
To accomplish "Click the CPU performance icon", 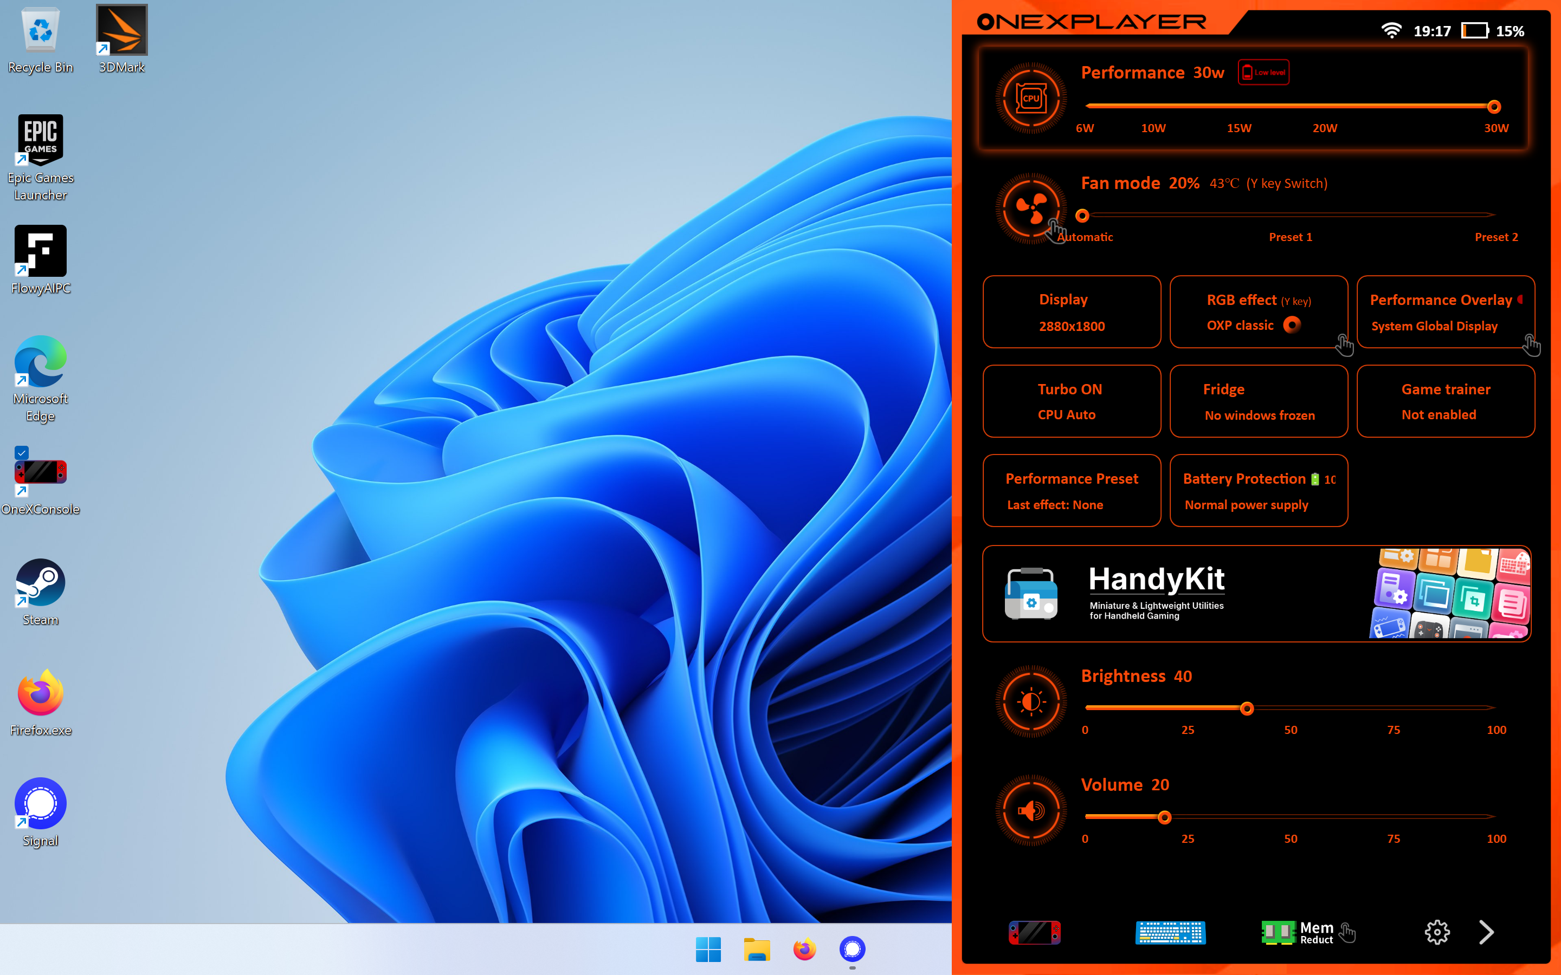I will pos(1030,98).
